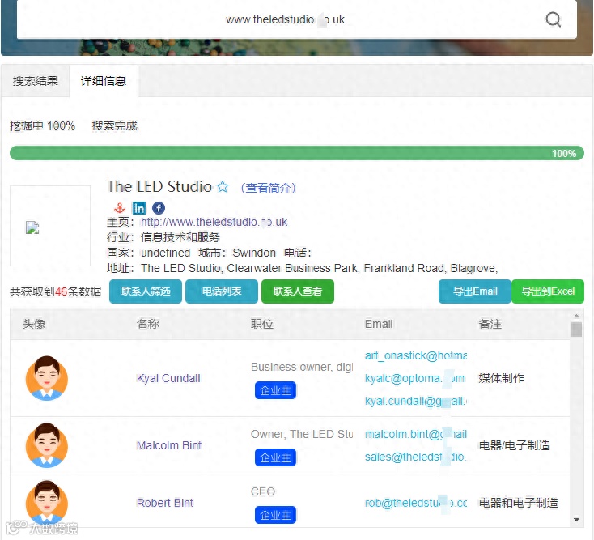Click Robert Bint's avatar
Image resolution: width=594 pixels, height=540 pixels.
[x=47, y=503]
